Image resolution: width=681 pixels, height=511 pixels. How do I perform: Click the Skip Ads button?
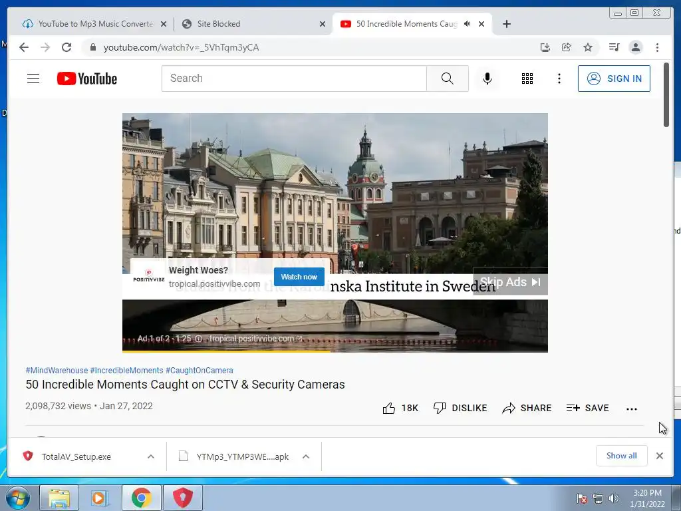click(x=510, y=282)
